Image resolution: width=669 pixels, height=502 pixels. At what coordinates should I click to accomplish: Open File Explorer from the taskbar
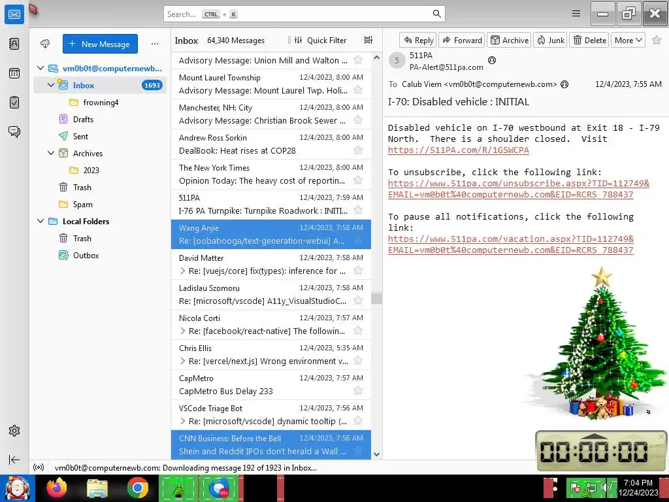97,488
